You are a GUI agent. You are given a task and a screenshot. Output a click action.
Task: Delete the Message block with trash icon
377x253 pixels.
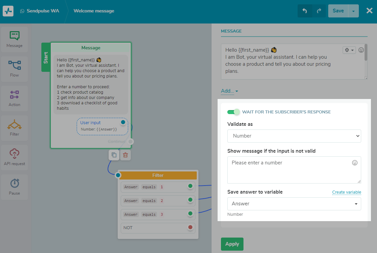click(125, 155)
